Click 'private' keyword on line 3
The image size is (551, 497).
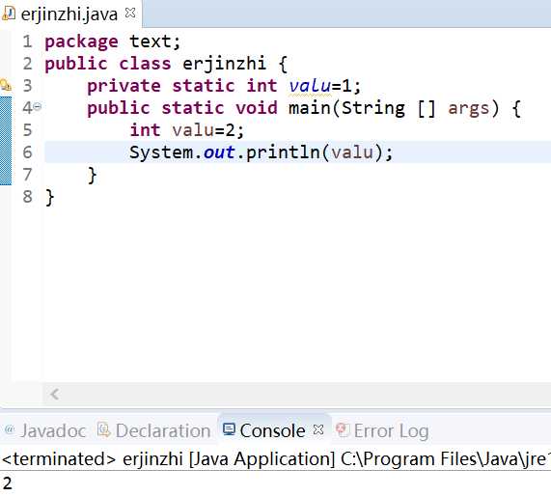pyautogui.click(x=124, y=86)
